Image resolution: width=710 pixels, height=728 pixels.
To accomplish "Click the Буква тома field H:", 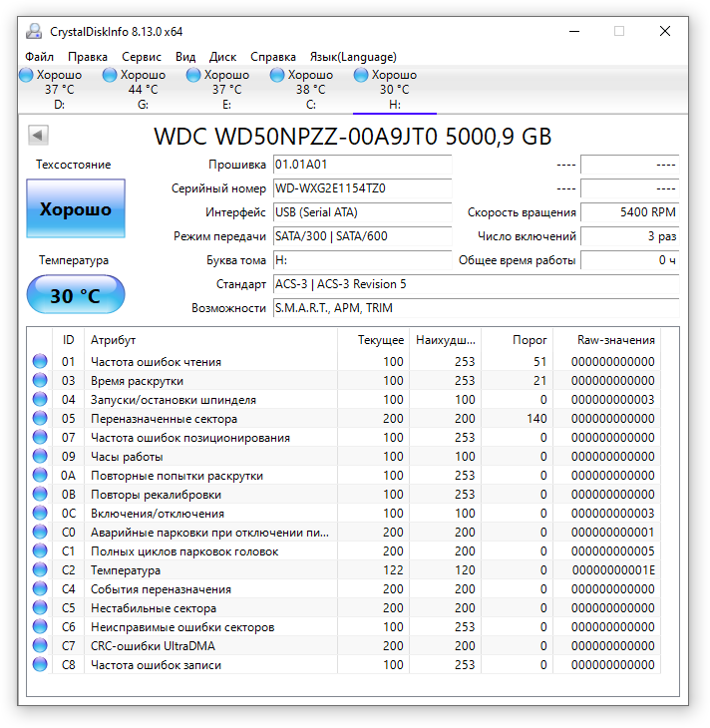I will coord(362,260).
